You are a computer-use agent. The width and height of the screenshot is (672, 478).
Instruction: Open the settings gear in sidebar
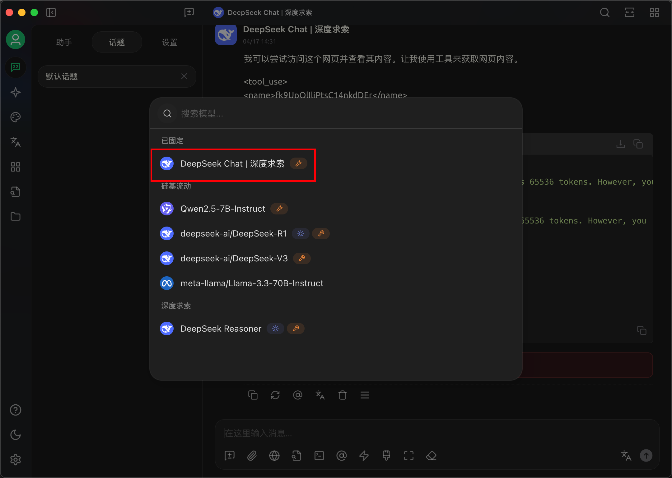click(16, 460)
